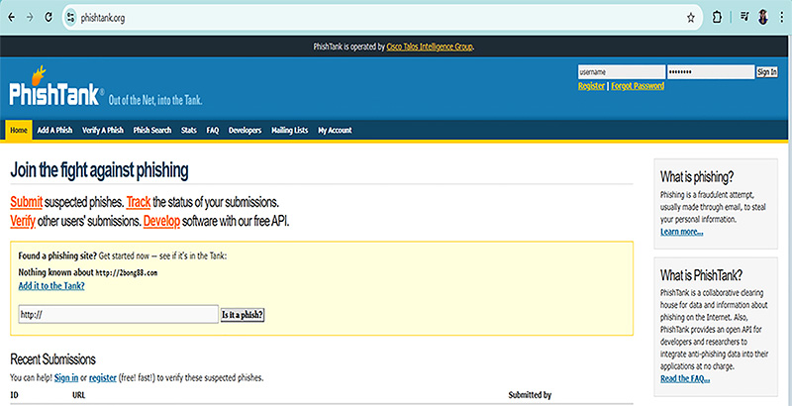This screenshot has height=406, width=792.
Task: Click the PhishTank logo
Action: point(56,87)
